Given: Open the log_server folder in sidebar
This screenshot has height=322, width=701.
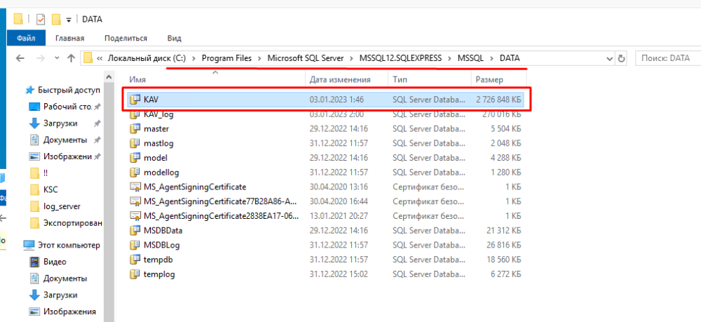Looking at the screenshot, I should point(62,206).
